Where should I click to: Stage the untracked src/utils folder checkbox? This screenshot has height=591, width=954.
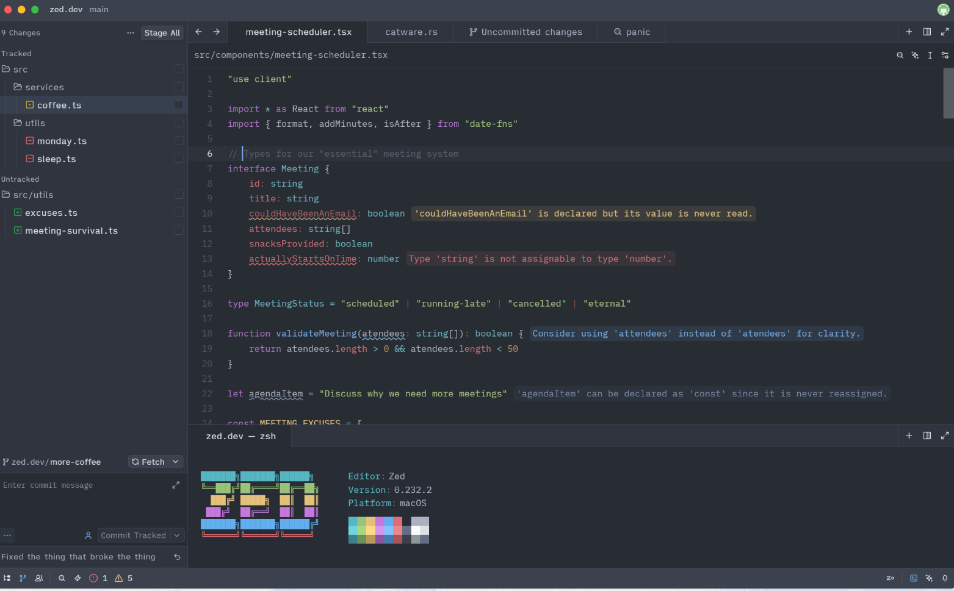(x=179, y=195)
